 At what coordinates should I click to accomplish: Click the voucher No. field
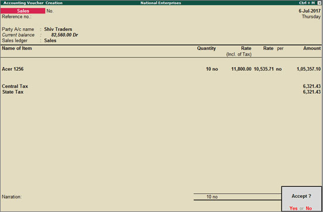tap(50, 11)
